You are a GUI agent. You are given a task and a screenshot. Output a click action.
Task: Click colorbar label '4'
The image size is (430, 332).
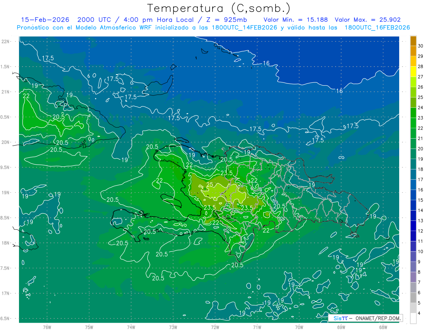coord(419,313)
